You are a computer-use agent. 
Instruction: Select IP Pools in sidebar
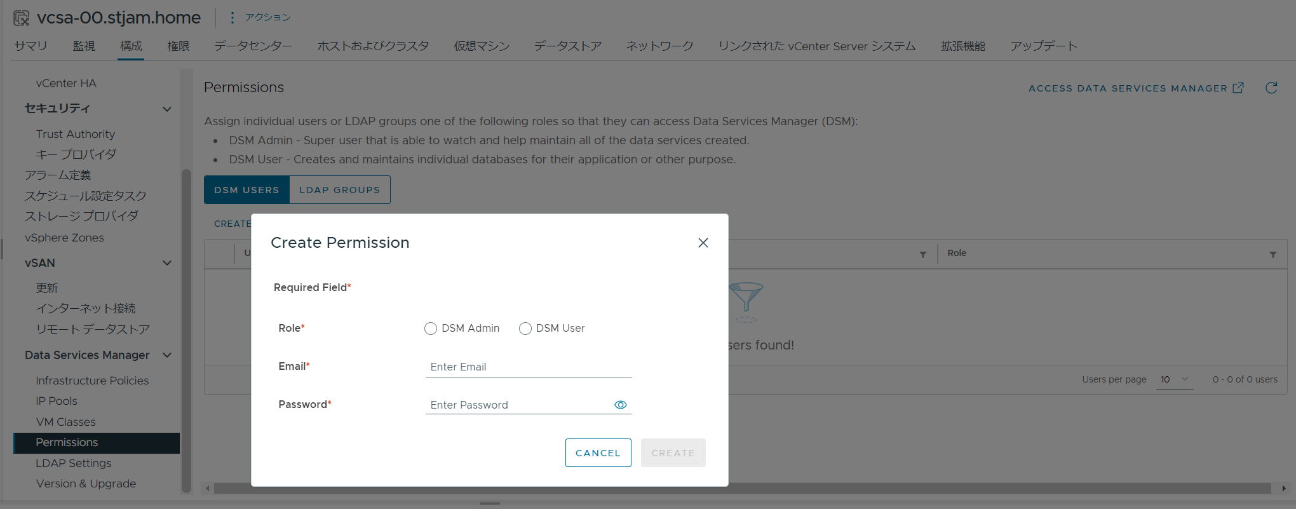pos(57,401)
